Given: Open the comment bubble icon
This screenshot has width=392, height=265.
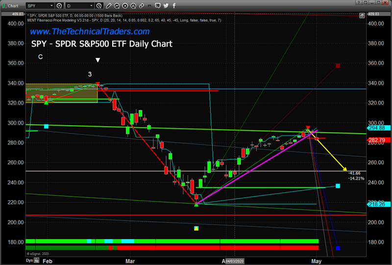Looking at the screenshot, I should [x=157, y=5].
